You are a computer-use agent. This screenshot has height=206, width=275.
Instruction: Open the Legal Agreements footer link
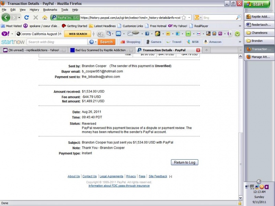tap(111, 176)
